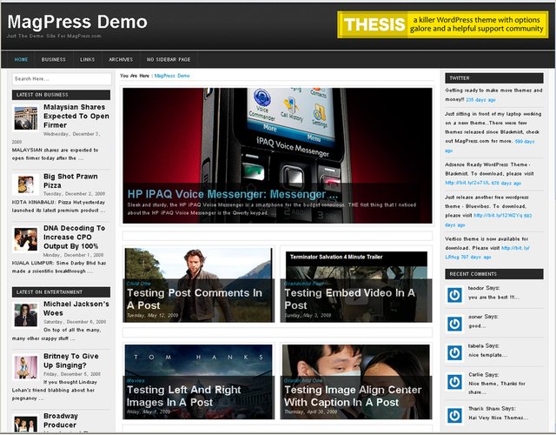Open Britney To Give Up Singing article
The image size is (556, 435).
[71, 360]
